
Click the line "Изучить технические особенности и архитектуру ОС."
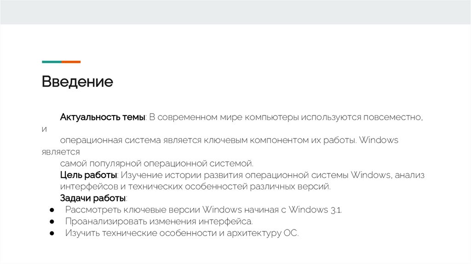[182, 233]
